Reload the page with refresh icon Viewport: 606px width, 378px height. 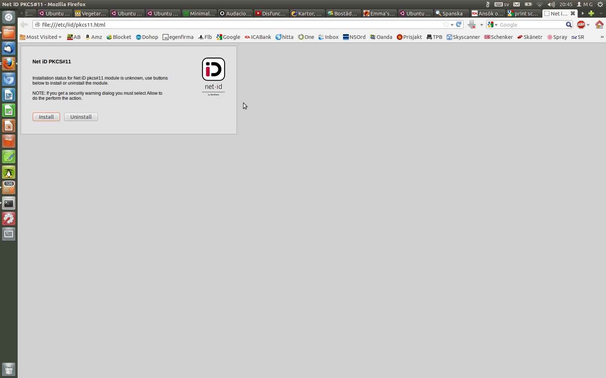[x=459, y=24]
